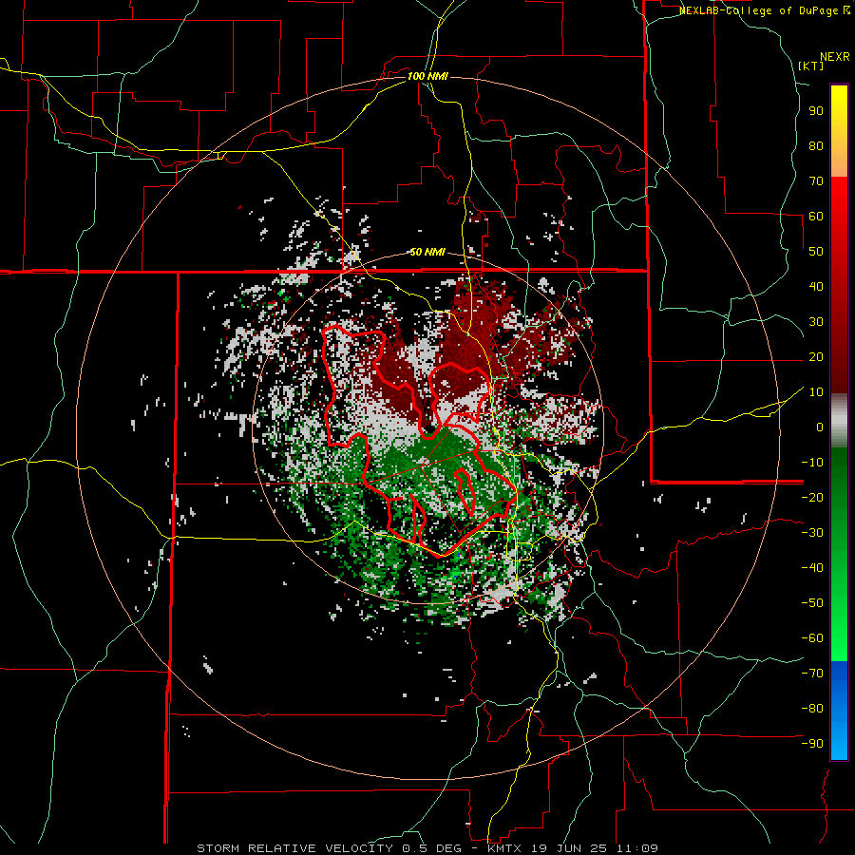Select the 0 value on the velocity scale
The width and height of the screenshot is (855, 855).
click(820, 427)
